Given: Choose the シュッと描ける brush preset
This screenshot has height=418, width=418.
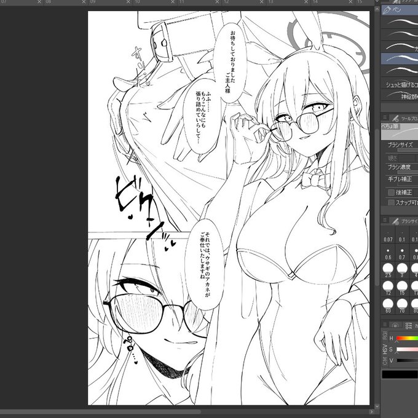Looking at the screenshot, I should coord(400,84).
